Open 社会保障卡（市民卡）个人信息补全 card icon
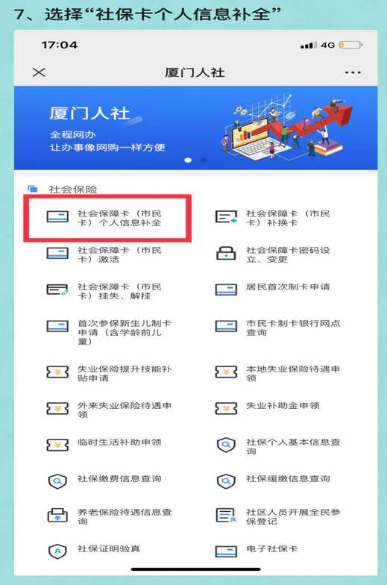This screenshot has width=387, height=585. [x=57, y=216]
